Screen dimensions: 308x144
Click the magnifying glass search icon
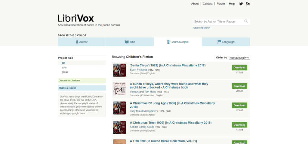[x=246, y=21]
